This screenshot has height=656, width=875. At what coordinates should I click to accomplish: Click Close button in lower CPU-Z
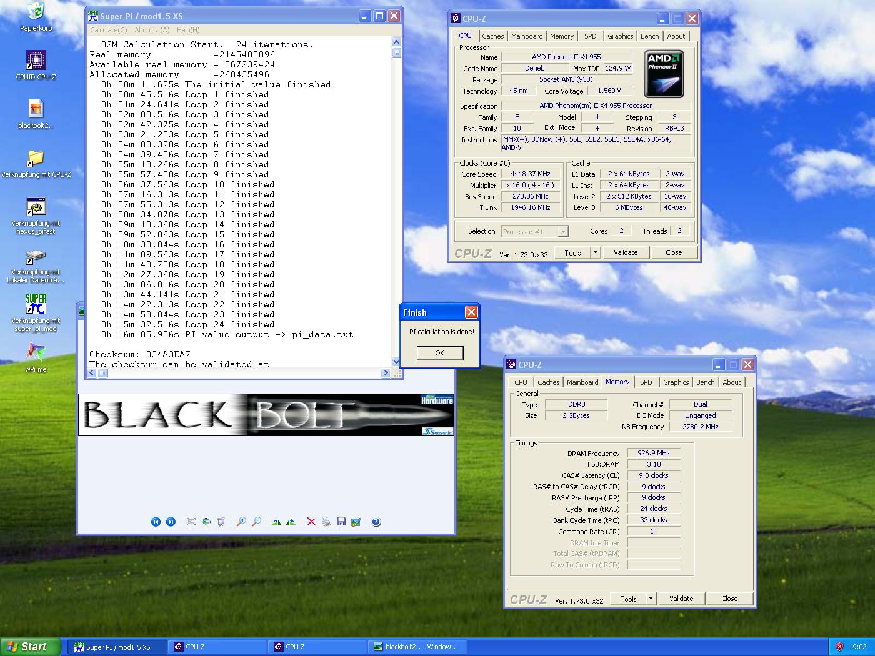pyautogui.click(x=729, y=599)
